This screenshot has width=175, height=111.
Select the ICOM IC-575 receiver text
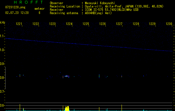pos(112,10)
